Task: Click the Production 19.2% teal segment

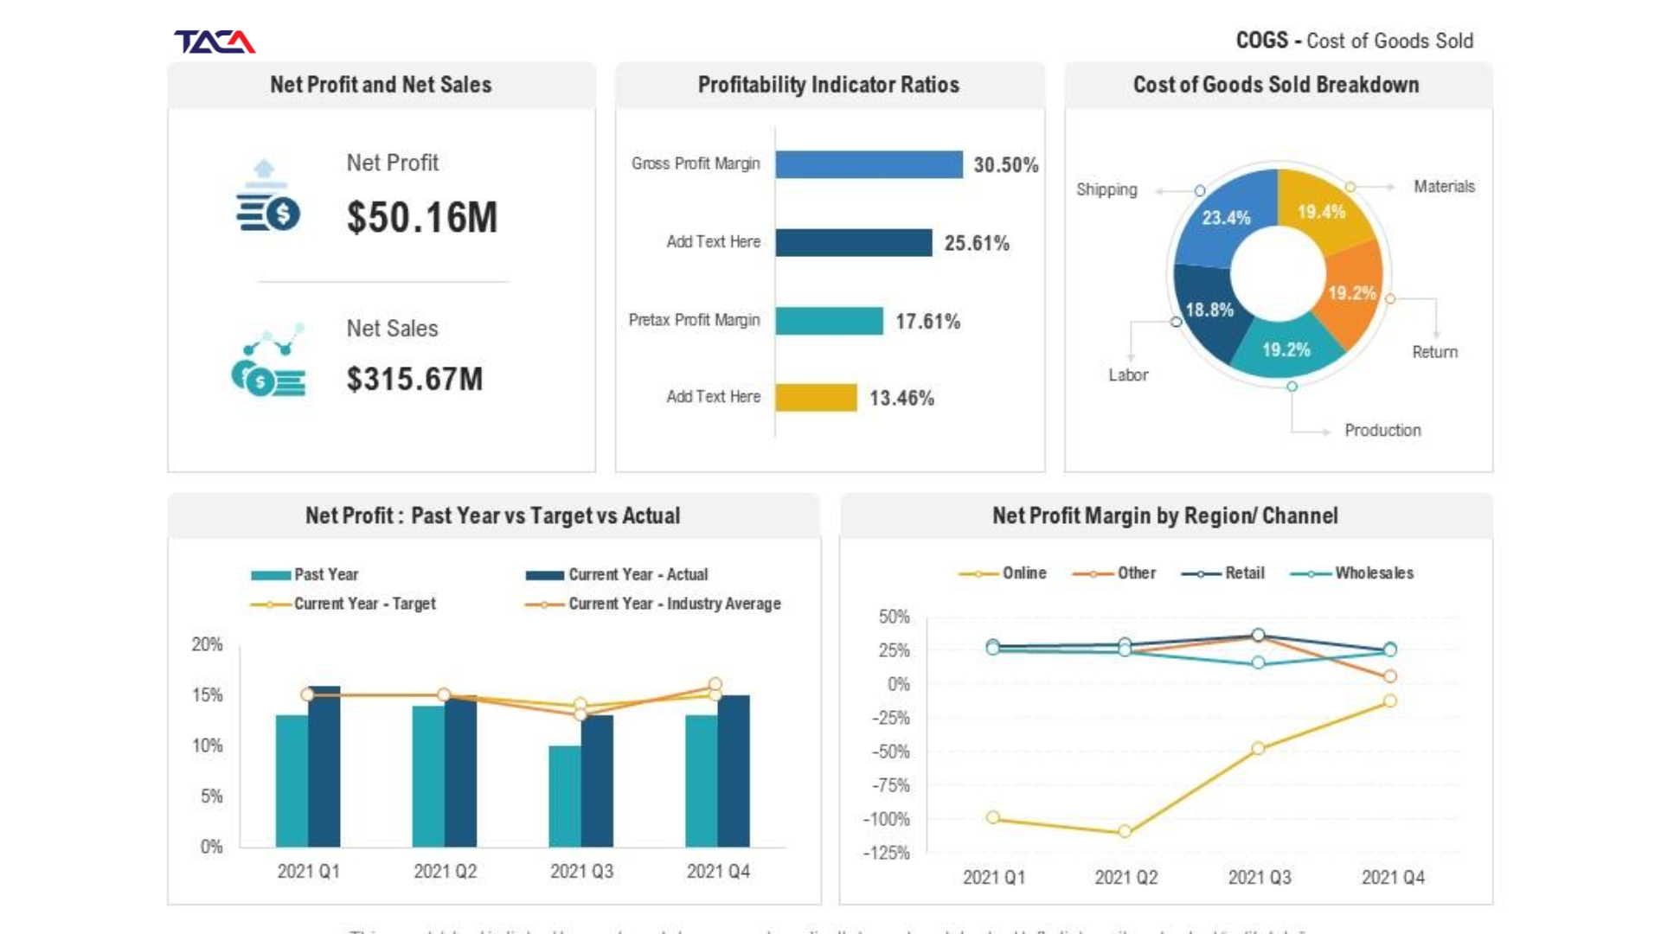Action: pos(1286,350)
